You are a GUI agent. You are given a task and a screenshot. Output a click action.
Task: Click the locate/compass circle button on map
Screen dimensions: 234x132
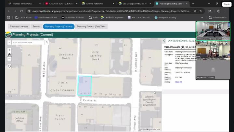click(9, 66)
